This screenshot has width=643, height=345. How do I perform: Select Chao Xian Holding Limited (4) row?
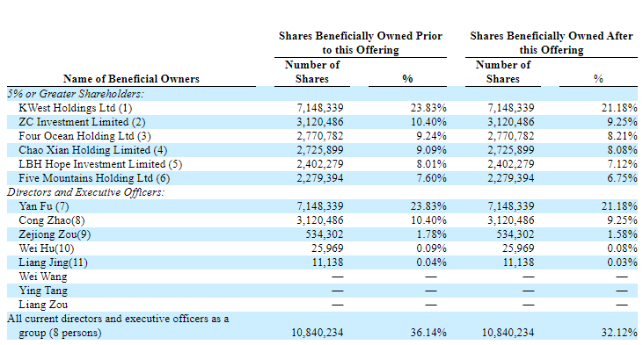point(93,150)
